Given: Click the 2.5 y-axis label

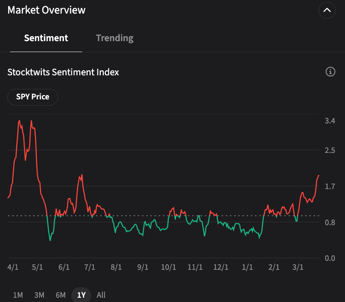Looking at the screenshot, I should pyautogui.click(x=330, y=150).
